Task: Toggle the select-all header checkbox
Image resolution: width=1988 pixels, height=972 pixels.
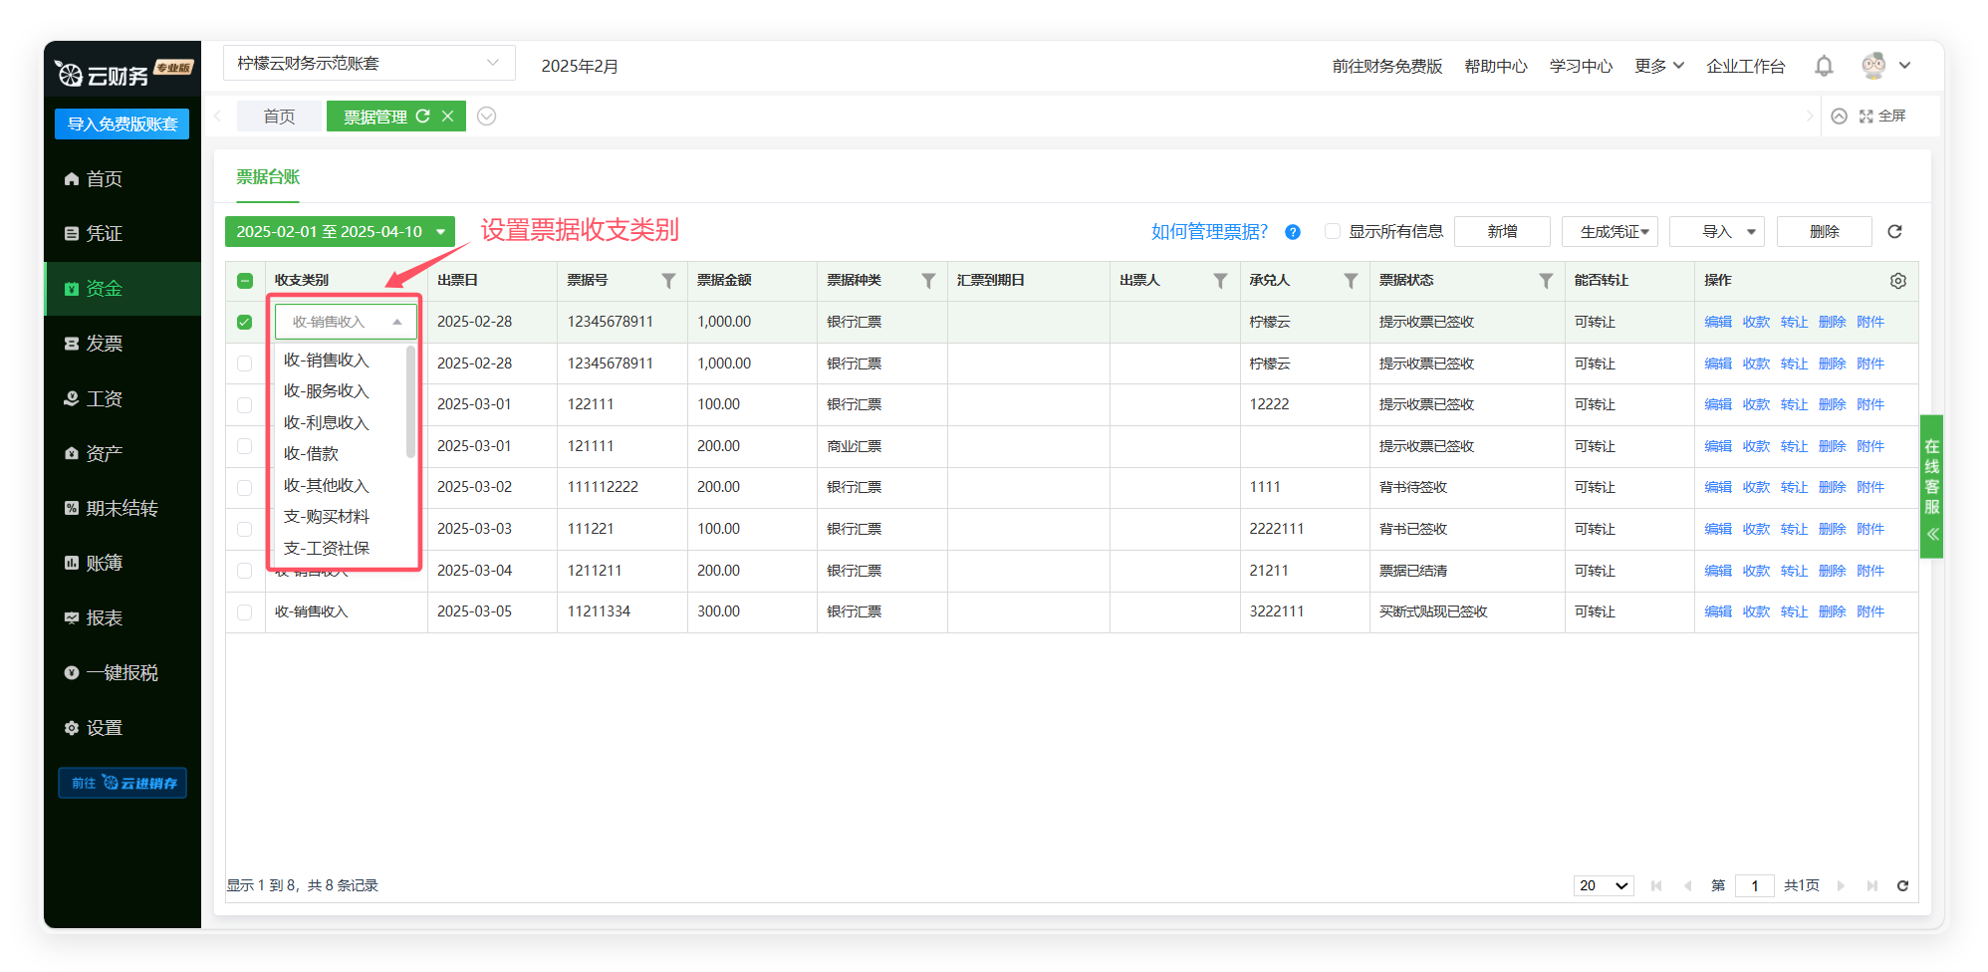Action: coord(245,281)
